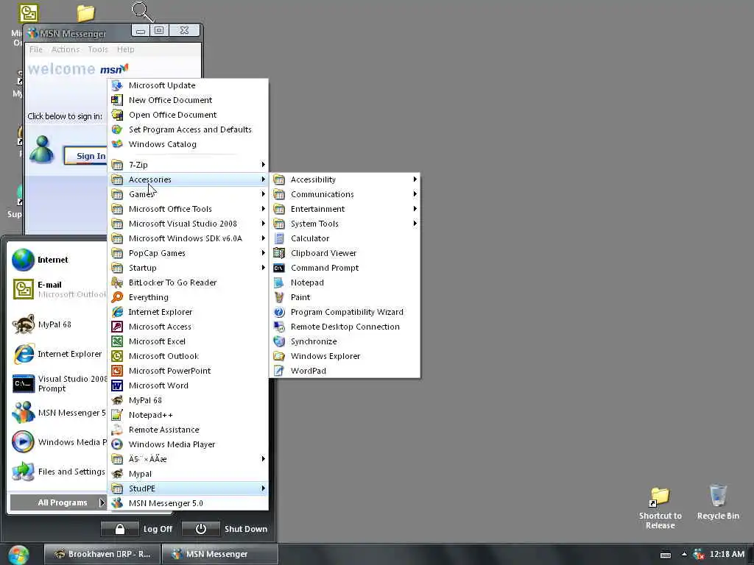The width and height of the screenshot is (754, 565).
Task: Click the Shut Down button
Action: [225, 529]
